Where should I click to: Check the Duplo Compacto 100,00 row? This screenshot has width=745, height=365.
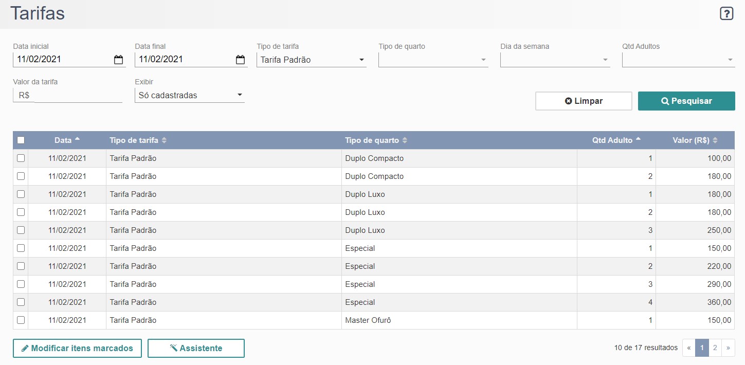pos(21,158)
